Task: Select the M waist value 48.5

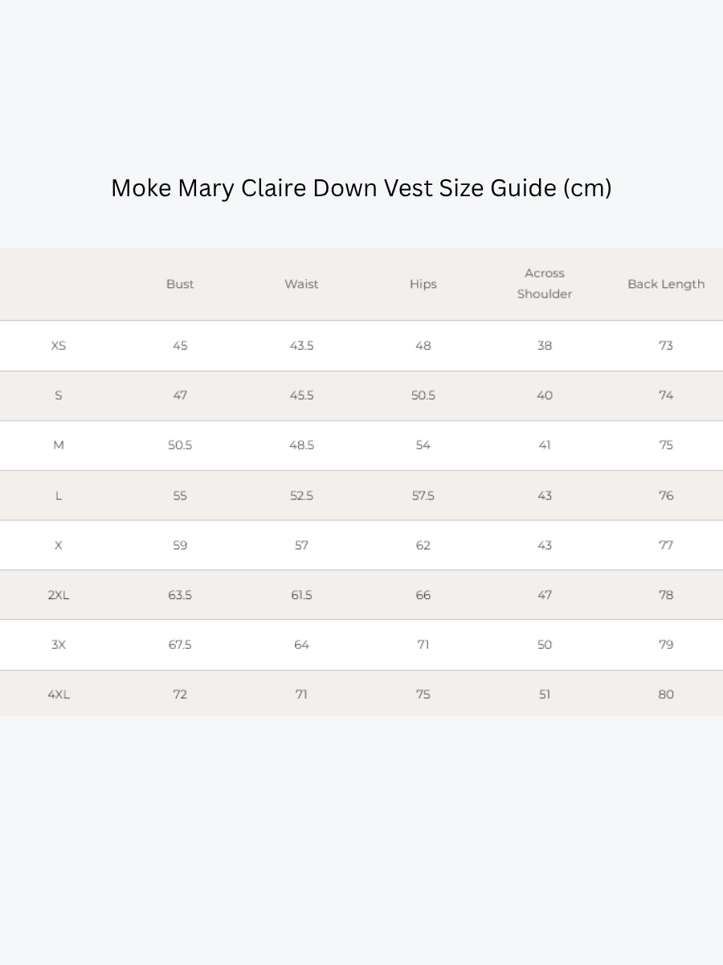Action: coord(301,446)
